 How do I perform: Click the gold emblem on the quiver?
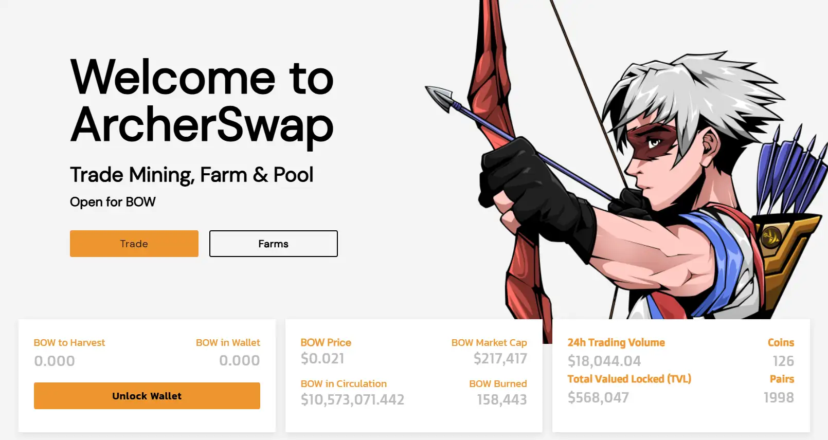[x=770, y=237]
